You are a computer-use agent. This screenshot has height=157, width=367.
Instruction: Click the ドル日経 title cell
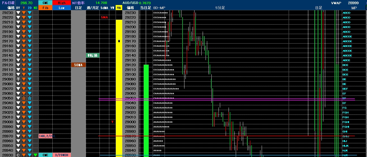(8, 3)
